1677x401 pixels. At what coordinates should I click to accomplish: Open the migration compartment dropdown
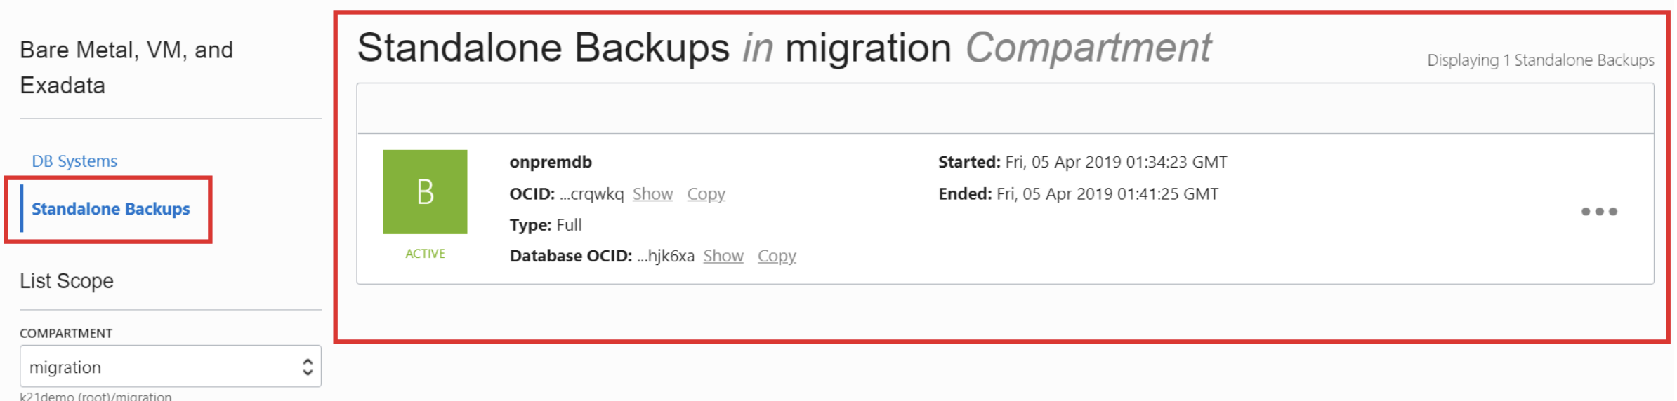pos(169,367)
